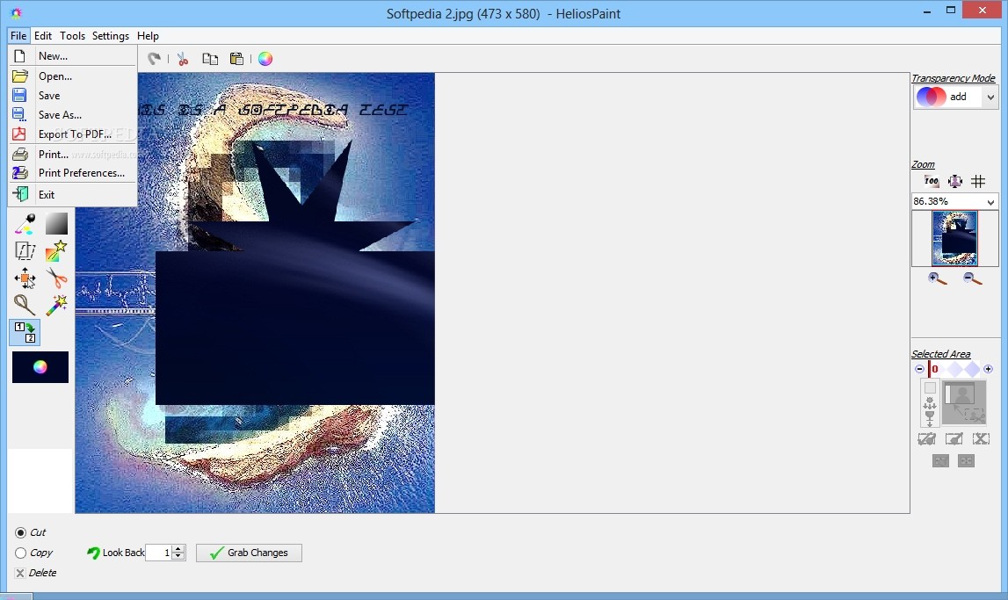
Task: Choose New... from the File menu
Action: click(x=73, y=56)
